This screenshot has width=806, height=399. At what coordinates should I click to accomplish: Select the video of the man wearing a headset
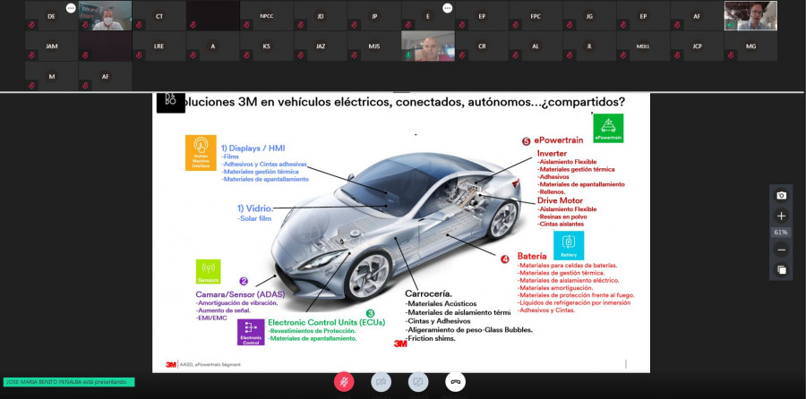coord(750,16)
